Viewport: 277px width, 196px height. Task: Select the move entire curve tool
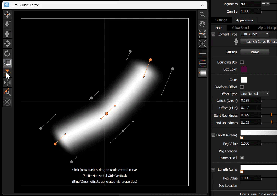click(7, 43)
